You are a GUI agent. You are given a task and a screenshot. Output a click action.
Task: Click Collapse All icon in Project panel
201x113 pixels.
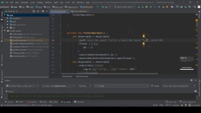click(38, 11)
